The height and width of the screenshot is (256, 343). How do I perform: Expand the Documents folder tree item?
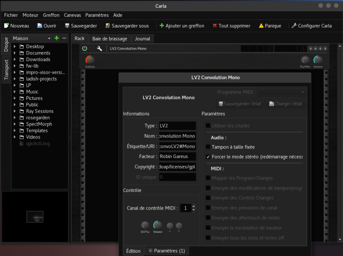tap(15, 53)
